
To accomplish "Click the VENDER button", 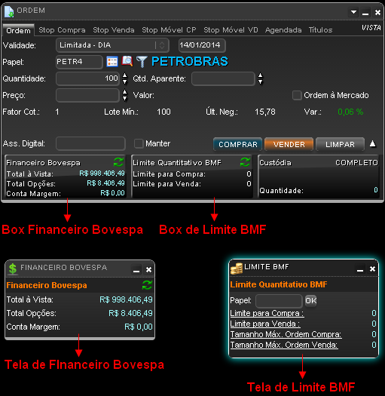I will click(289, 144).
